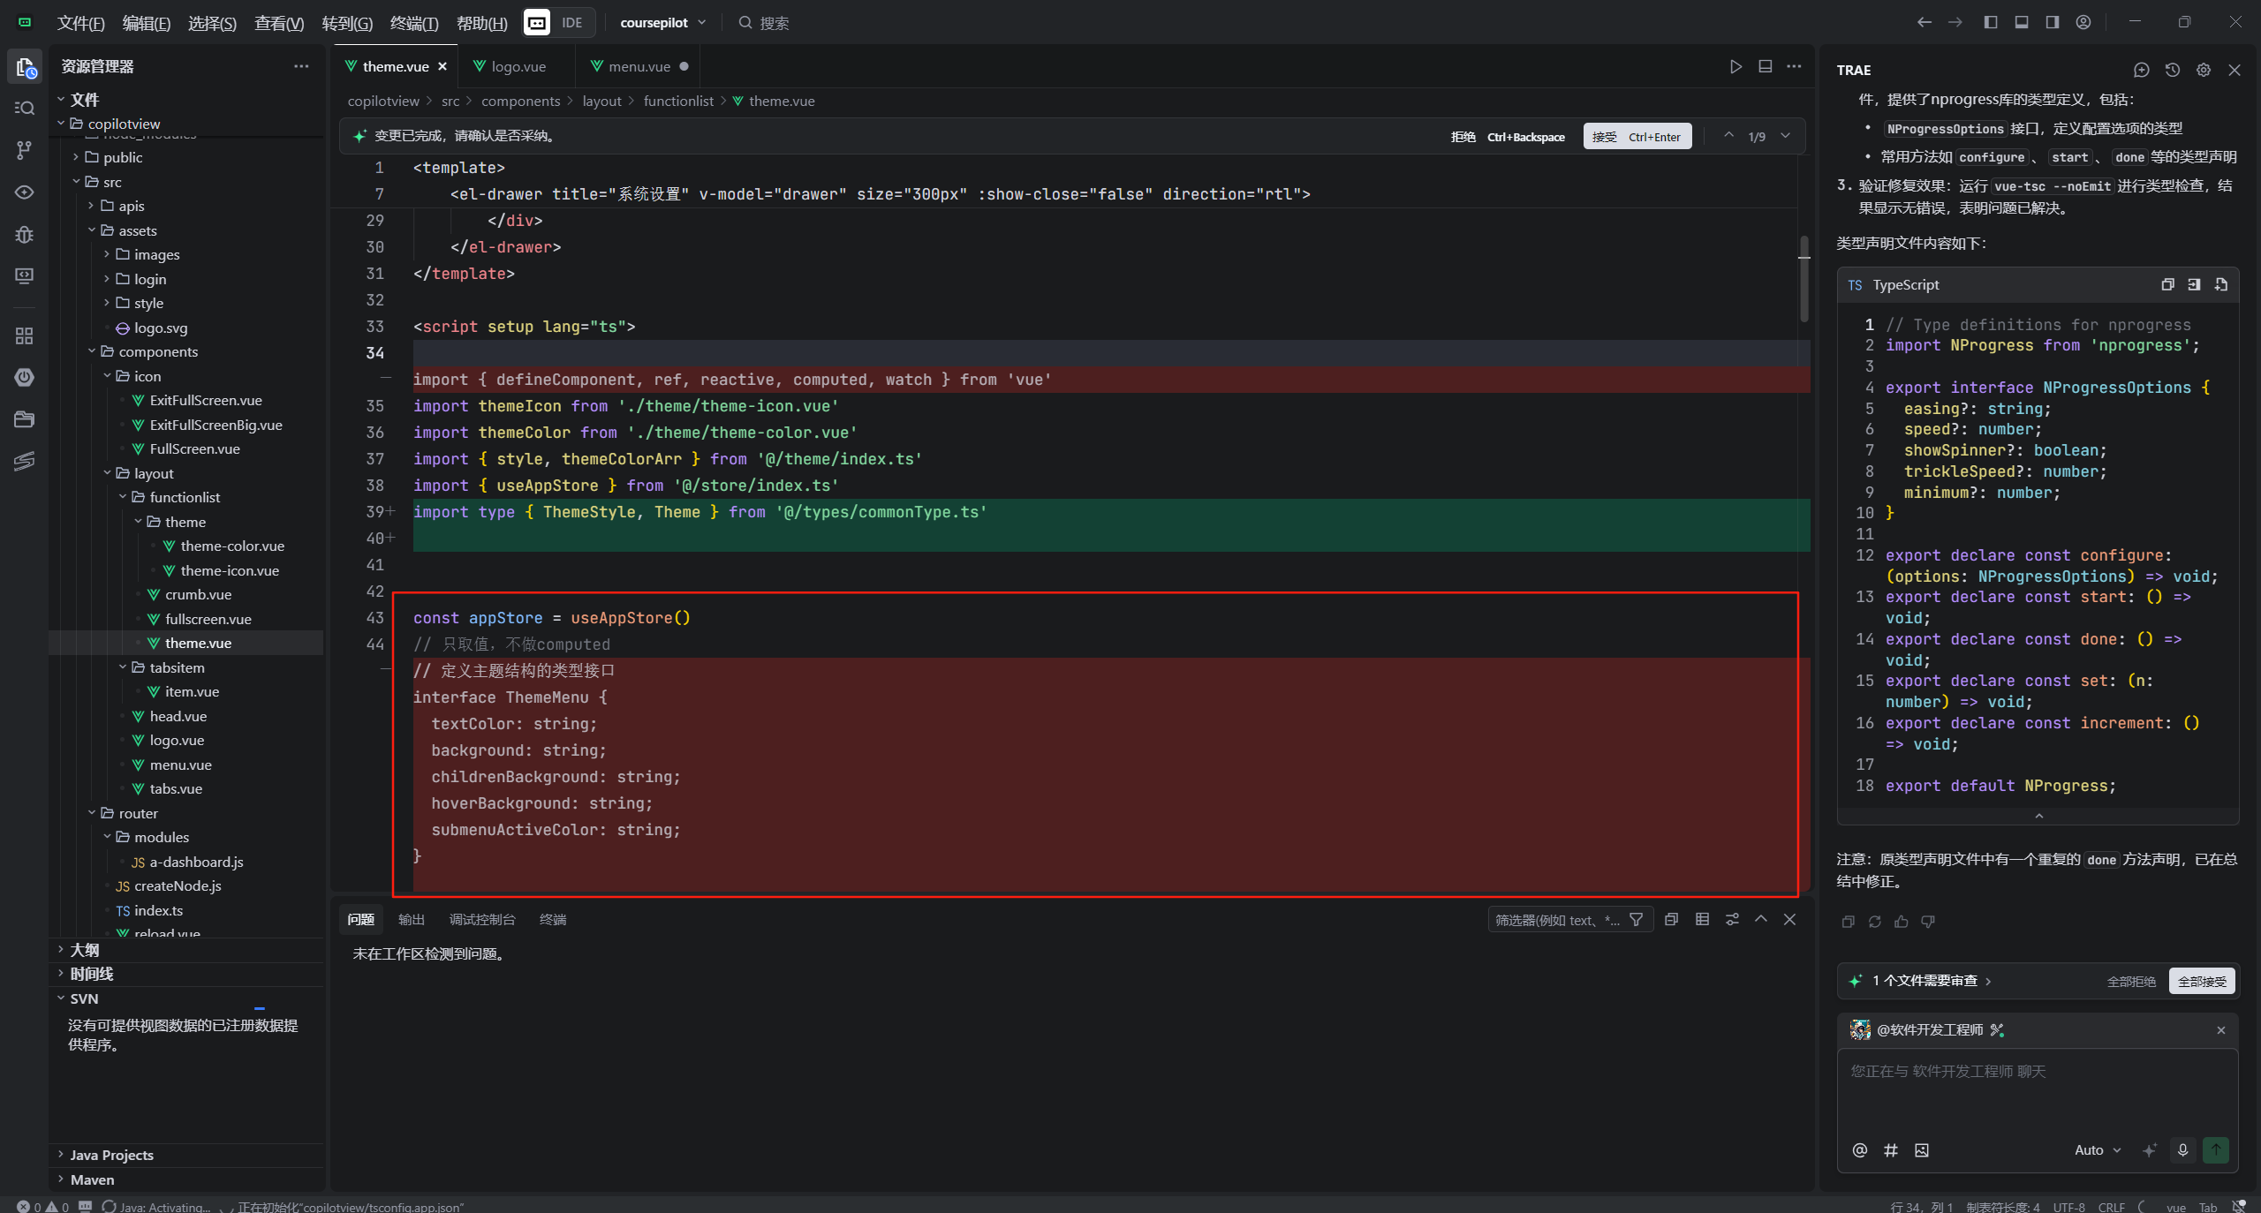Open the source control icon in activity bar
Image resolution: width=2261 pixels, height=1213 pixels.
click(x=24, y=150)
